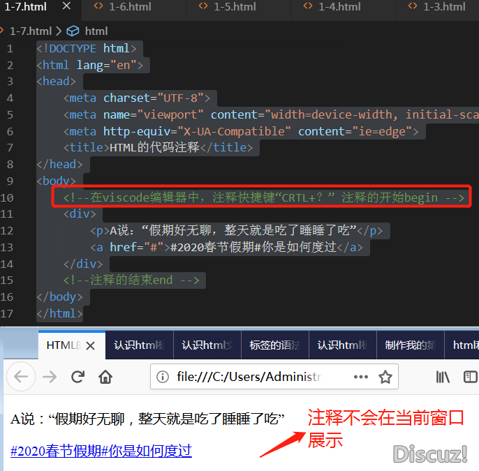The width and height of the screenshot is (479, 471).
Task: Click the closing head tag
Action: (x=59, y=164)
